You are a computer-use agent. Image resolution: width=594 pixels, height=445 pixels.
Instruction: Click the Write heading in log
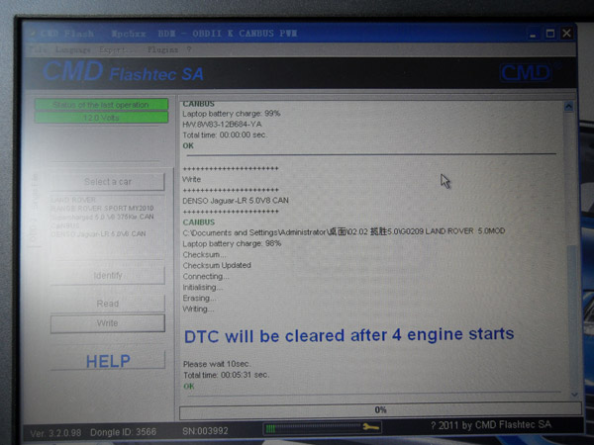pos(192,179)
